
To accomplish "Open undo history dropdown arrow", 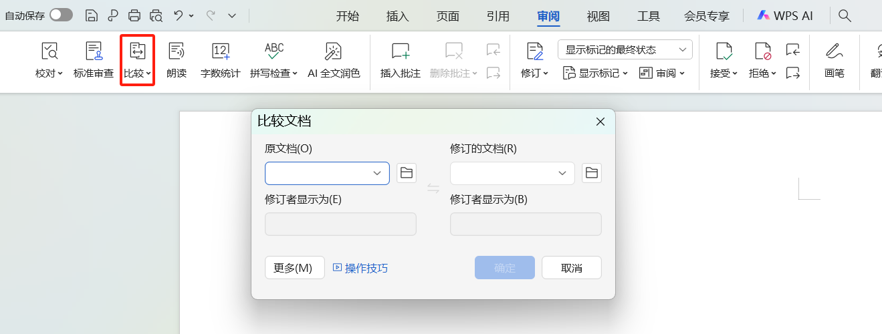I will (192, 15).
